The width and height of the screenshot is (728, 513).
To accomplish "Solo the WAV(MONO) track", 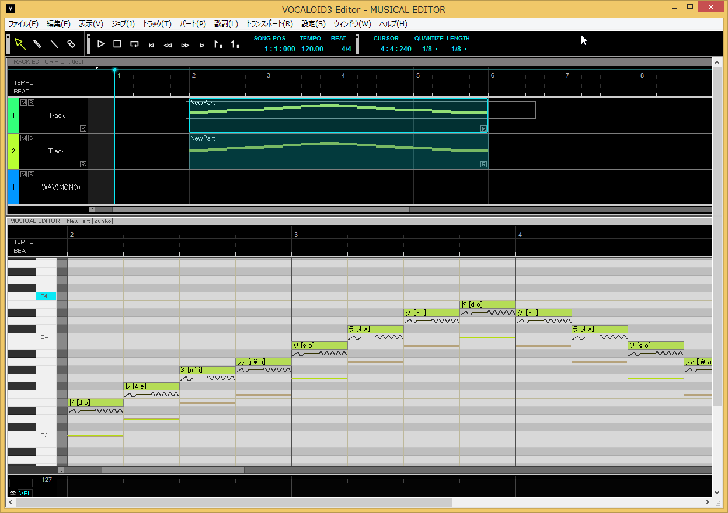I will coord(31,174).
